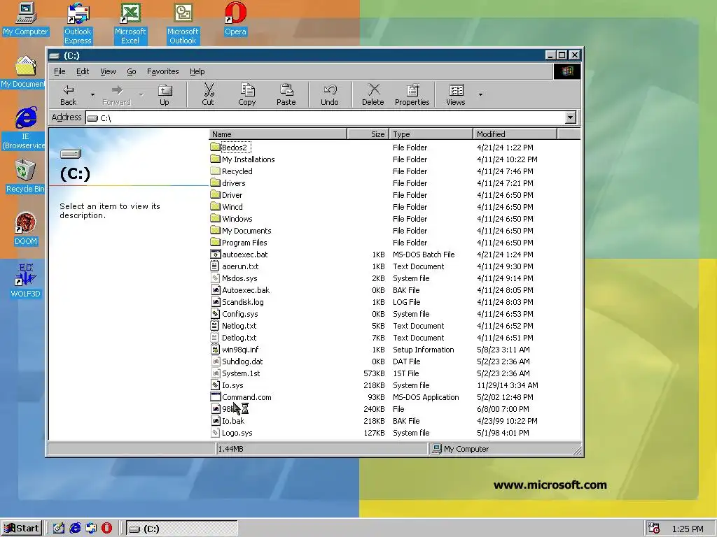
Task: Launch Internet Explorer from Quick Launch
Action: pos(75,529)
